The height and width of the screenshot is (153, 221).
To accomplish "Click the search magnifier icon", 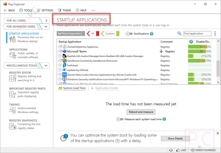I will [x=179, y=33].
